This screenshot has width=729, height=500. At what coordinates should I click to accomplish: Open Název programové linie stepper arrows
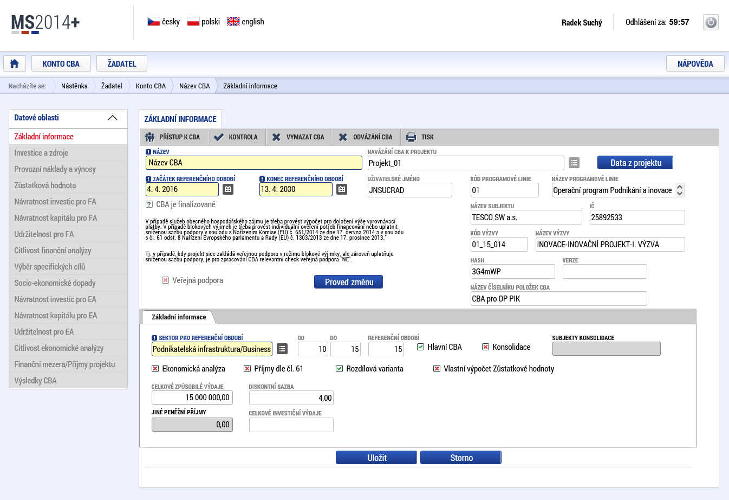point(680,190)
